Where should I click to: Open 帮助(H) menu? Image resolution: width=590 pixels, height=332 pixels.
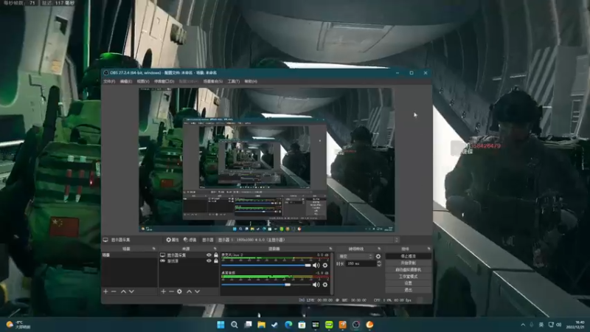(251, 81)
